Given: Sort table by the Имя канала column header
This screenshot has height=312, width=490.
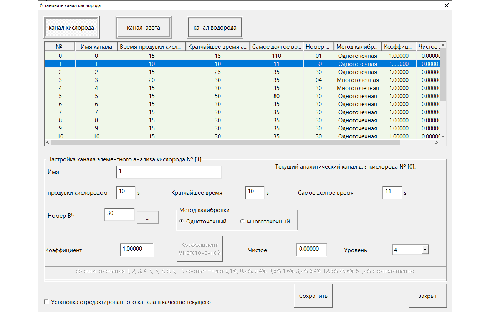Looking at the screenshot, I should (x=96, y=47).
